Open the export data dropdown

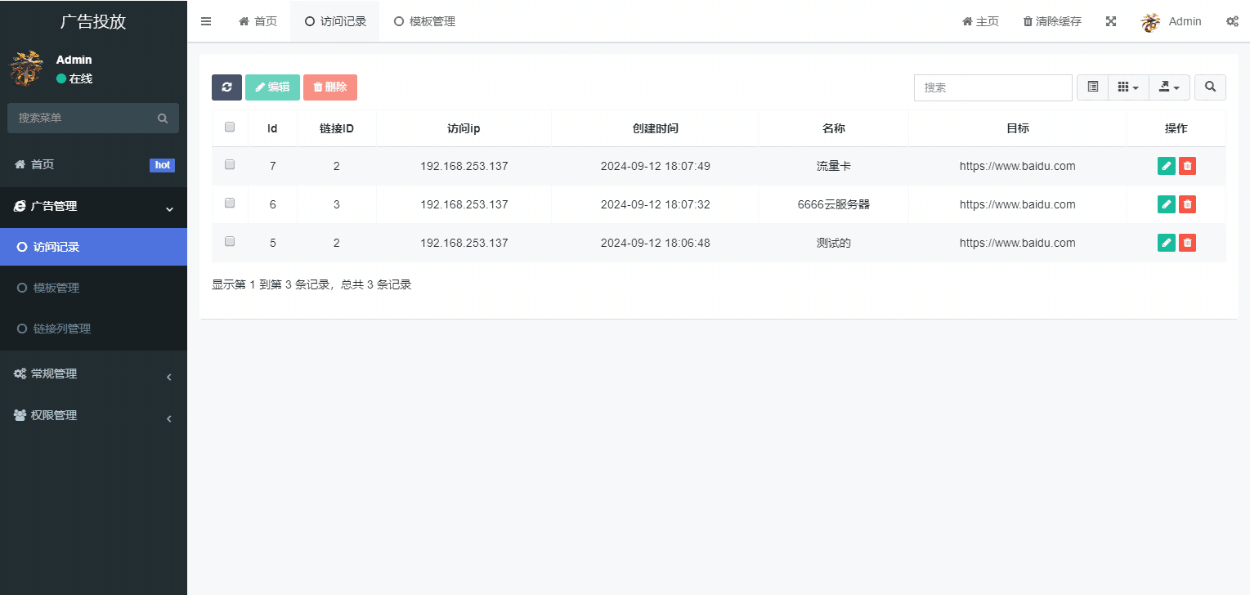click(x=1169, y=87)
